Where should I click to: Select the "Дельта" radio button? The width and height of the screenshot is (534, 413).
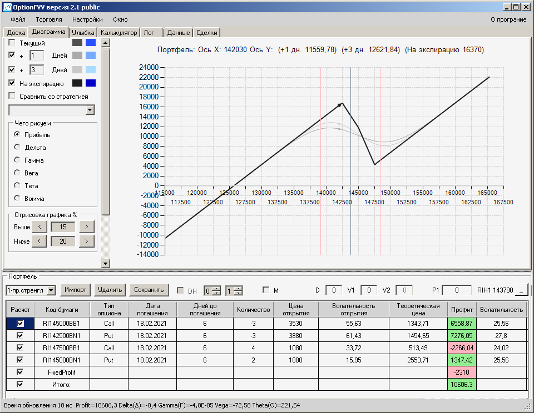[17, 148]
